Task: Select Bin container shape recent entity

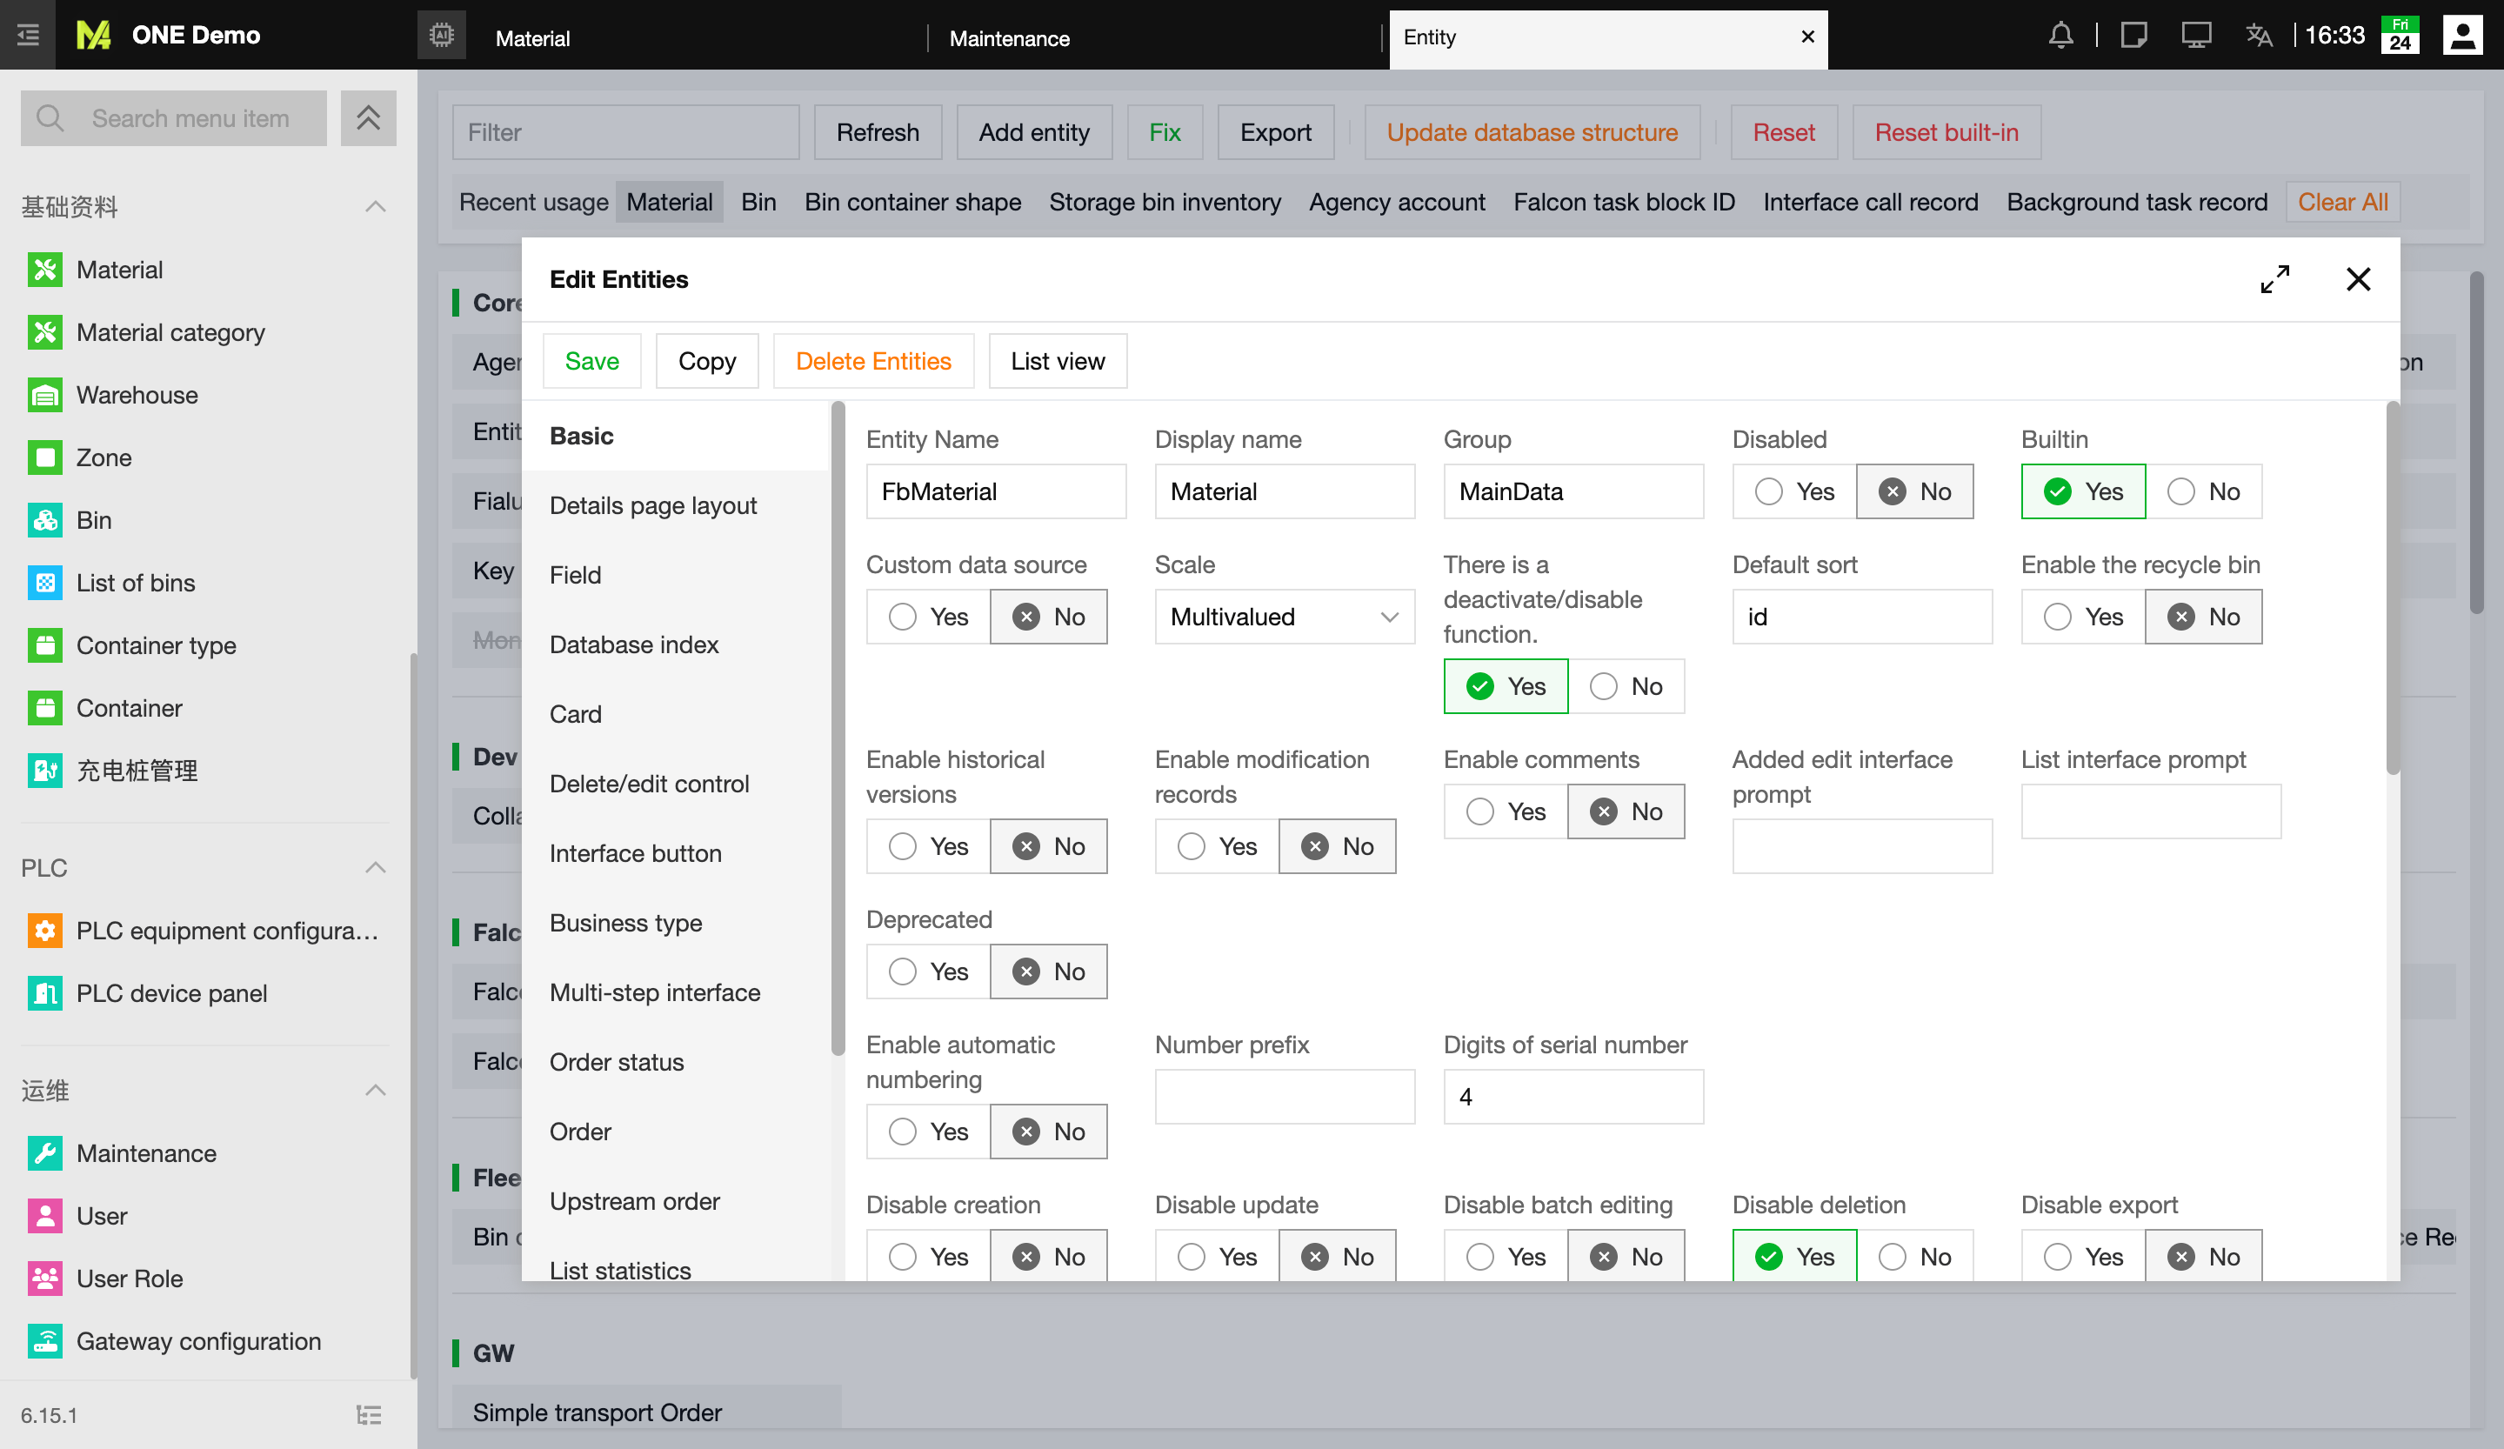Action: pos(912,202)
